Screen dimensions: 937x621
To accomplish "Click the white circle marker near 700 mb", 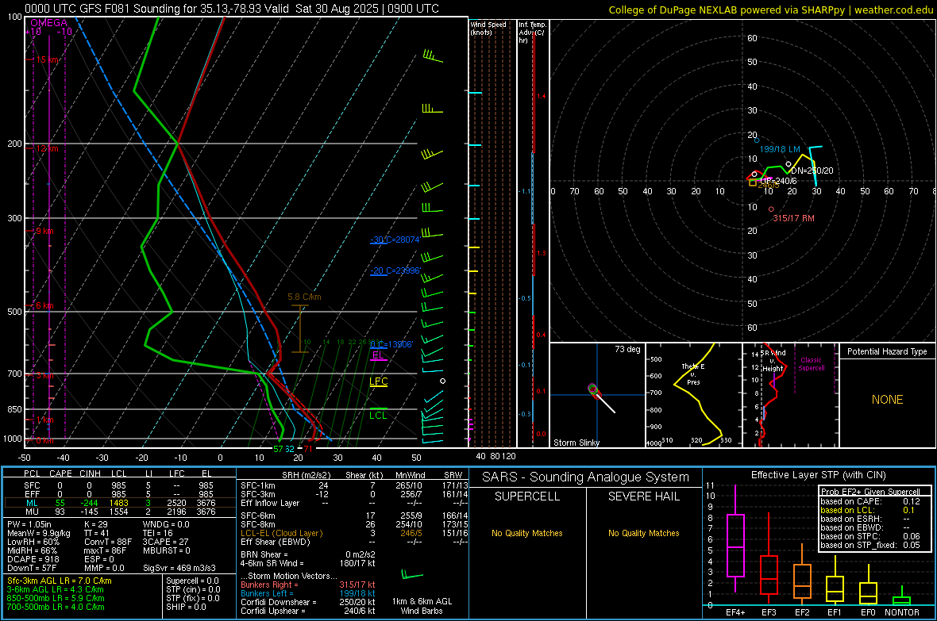I will tap(443, 381).
